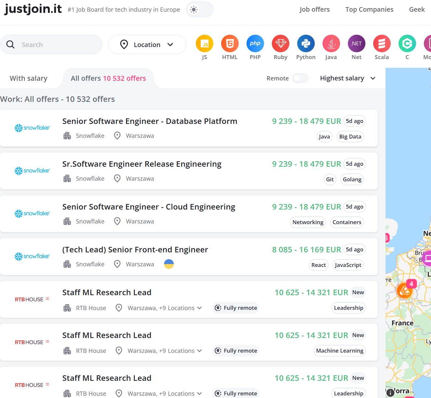The image size is (431, 398).
Task: Focus the Search input field
Action: point(51,44)
